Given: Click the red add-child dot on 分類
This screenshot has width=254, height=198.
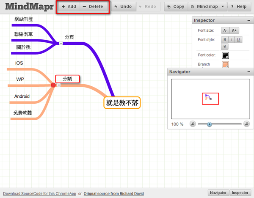Looking at the screenshot, I should [x=53, y=85].
